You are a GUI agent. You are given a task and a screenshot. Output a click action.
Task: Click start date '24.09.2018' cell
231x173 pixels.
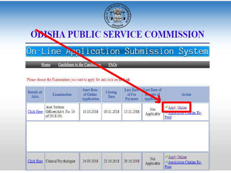[90, 161]
